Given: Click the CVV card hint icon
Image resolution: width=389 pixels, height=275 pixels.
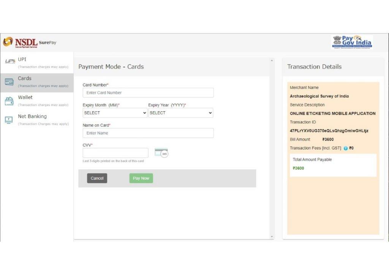Looking at the screenshot, I should pyautogui.click(x=161, y=153).
